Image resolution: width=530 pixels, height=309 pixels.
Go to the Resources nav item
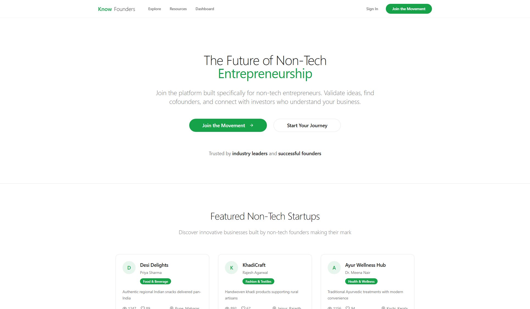178,9
